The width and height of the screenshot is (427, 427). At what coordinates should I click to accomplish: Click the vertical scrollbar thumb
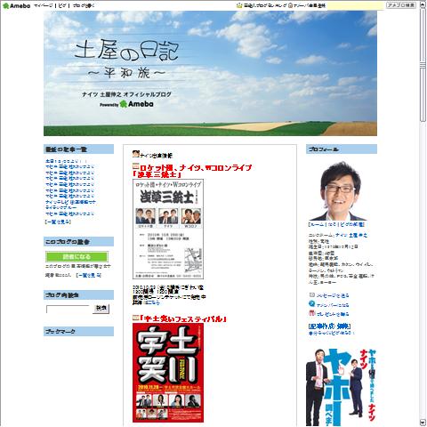pyautogui.click(x=423, y=64)
